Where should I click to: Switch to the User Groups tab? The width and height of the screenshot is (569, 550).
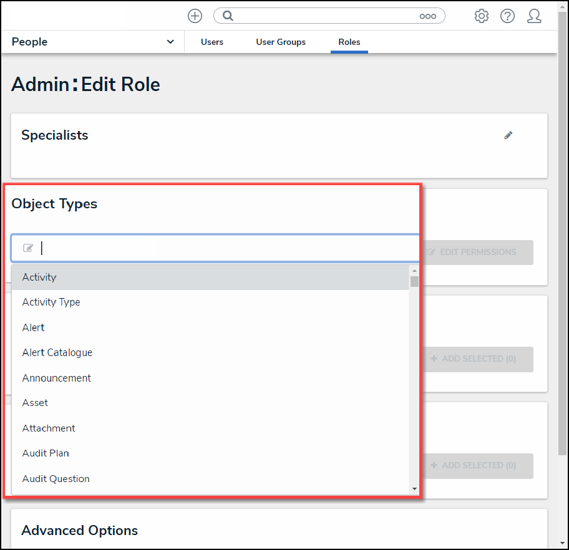coord(281,42)
